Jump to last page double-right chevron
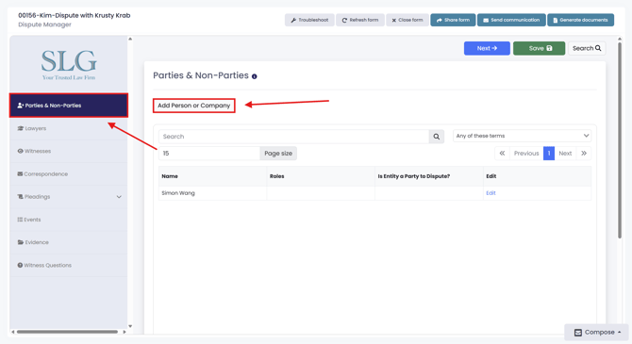632x344 pixels. tap(584, 154)
